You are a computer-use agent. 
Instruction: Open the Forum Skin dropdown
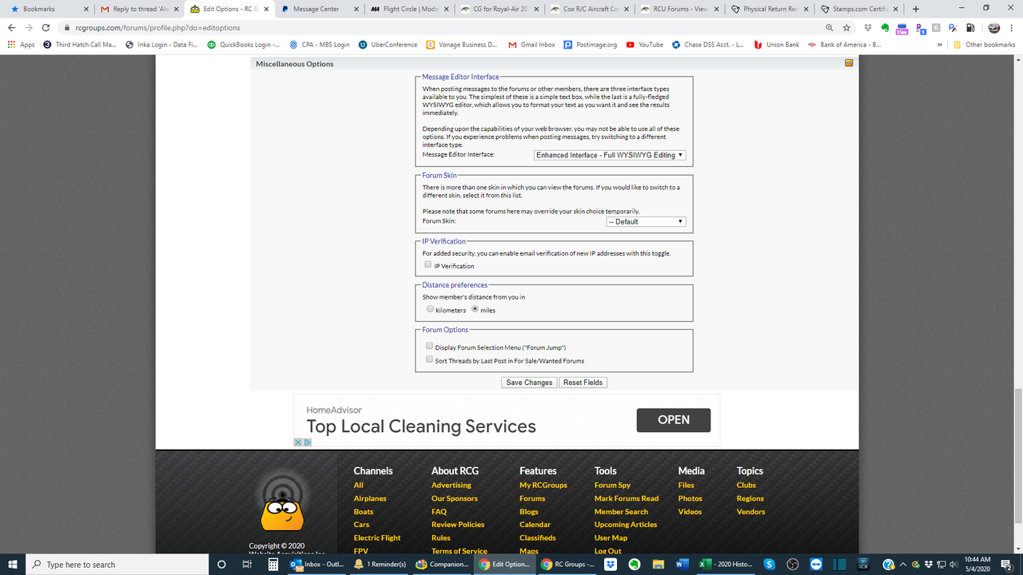click(x=646, y=220)
